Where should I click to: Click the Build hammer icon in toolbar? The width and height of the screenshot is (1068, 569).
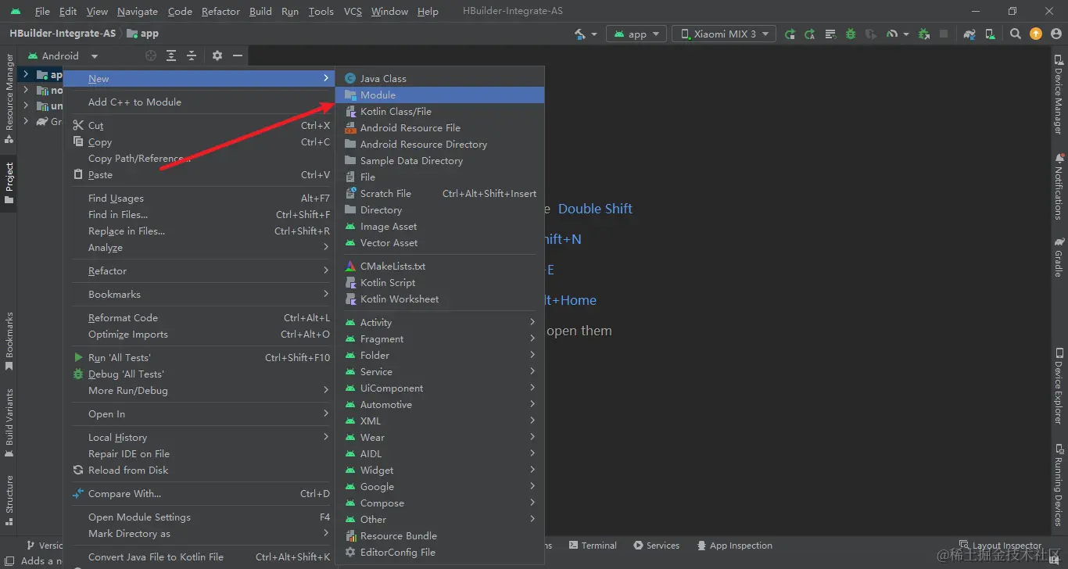pos(579,34)
